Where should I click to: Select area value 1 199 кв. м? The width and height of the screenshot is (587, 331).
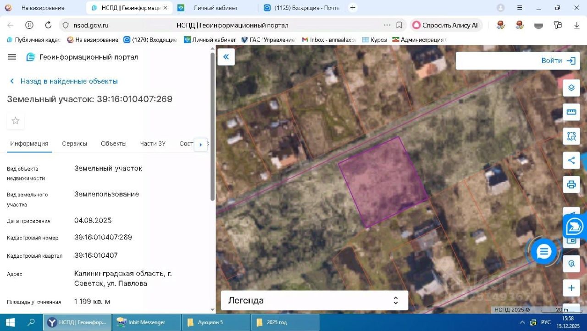(x=92, y=301)
